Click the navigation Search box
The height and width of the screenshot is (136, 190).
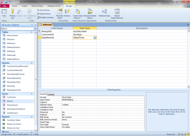click(18, 29)
